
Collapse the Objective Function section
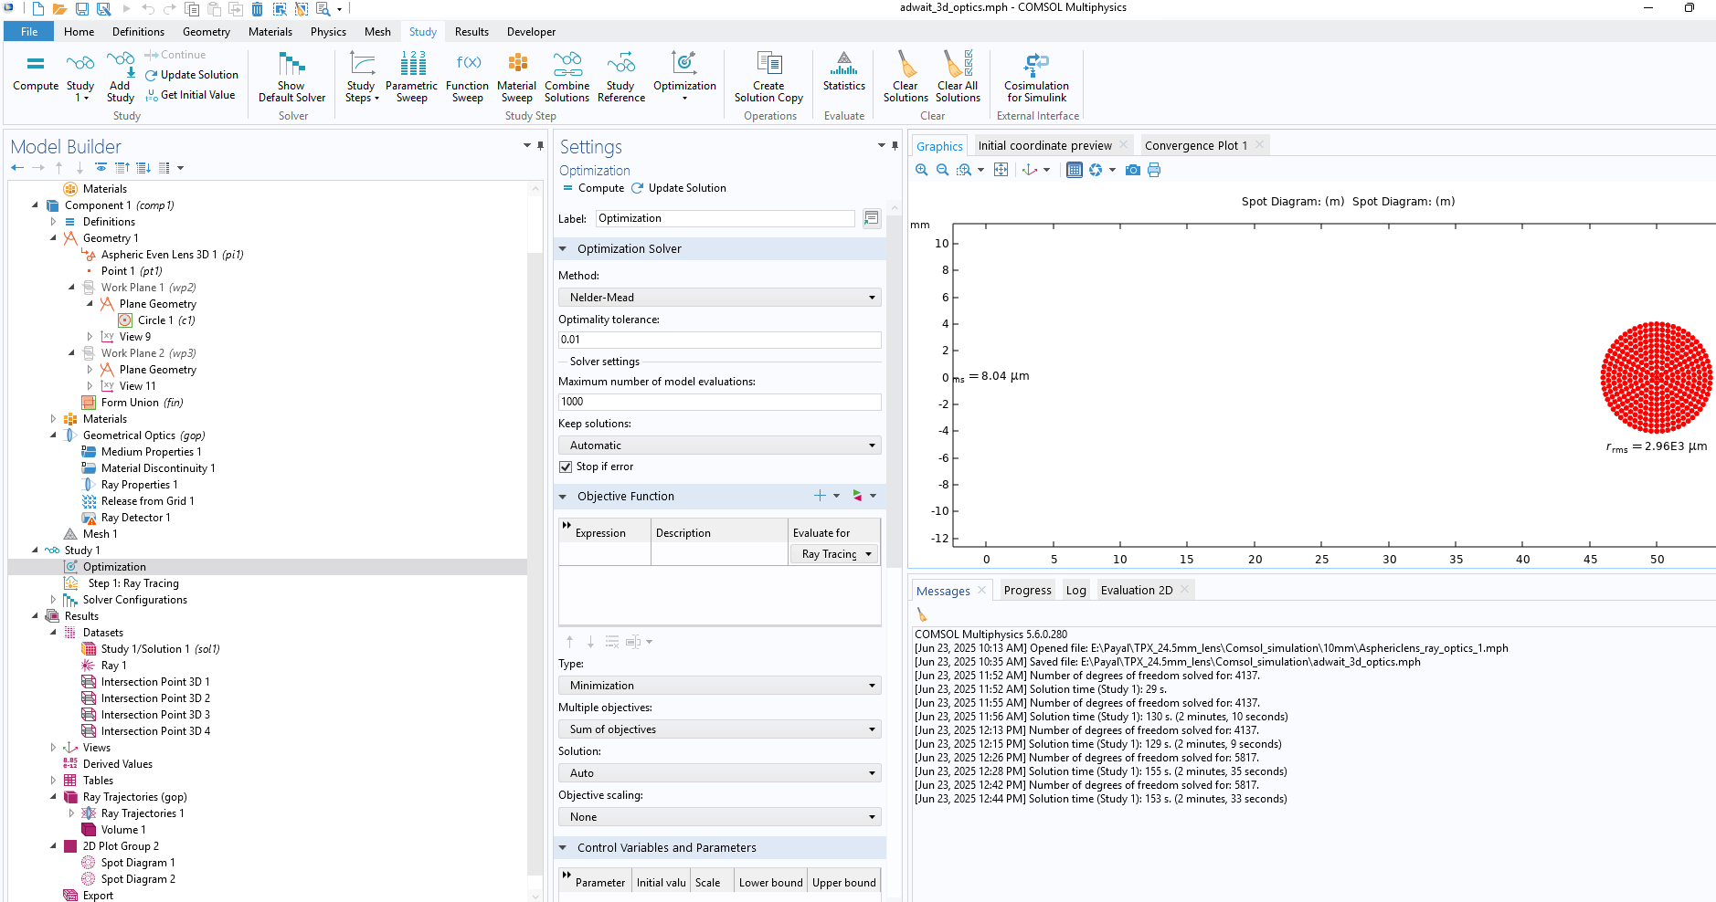click(x=564, y=497)
